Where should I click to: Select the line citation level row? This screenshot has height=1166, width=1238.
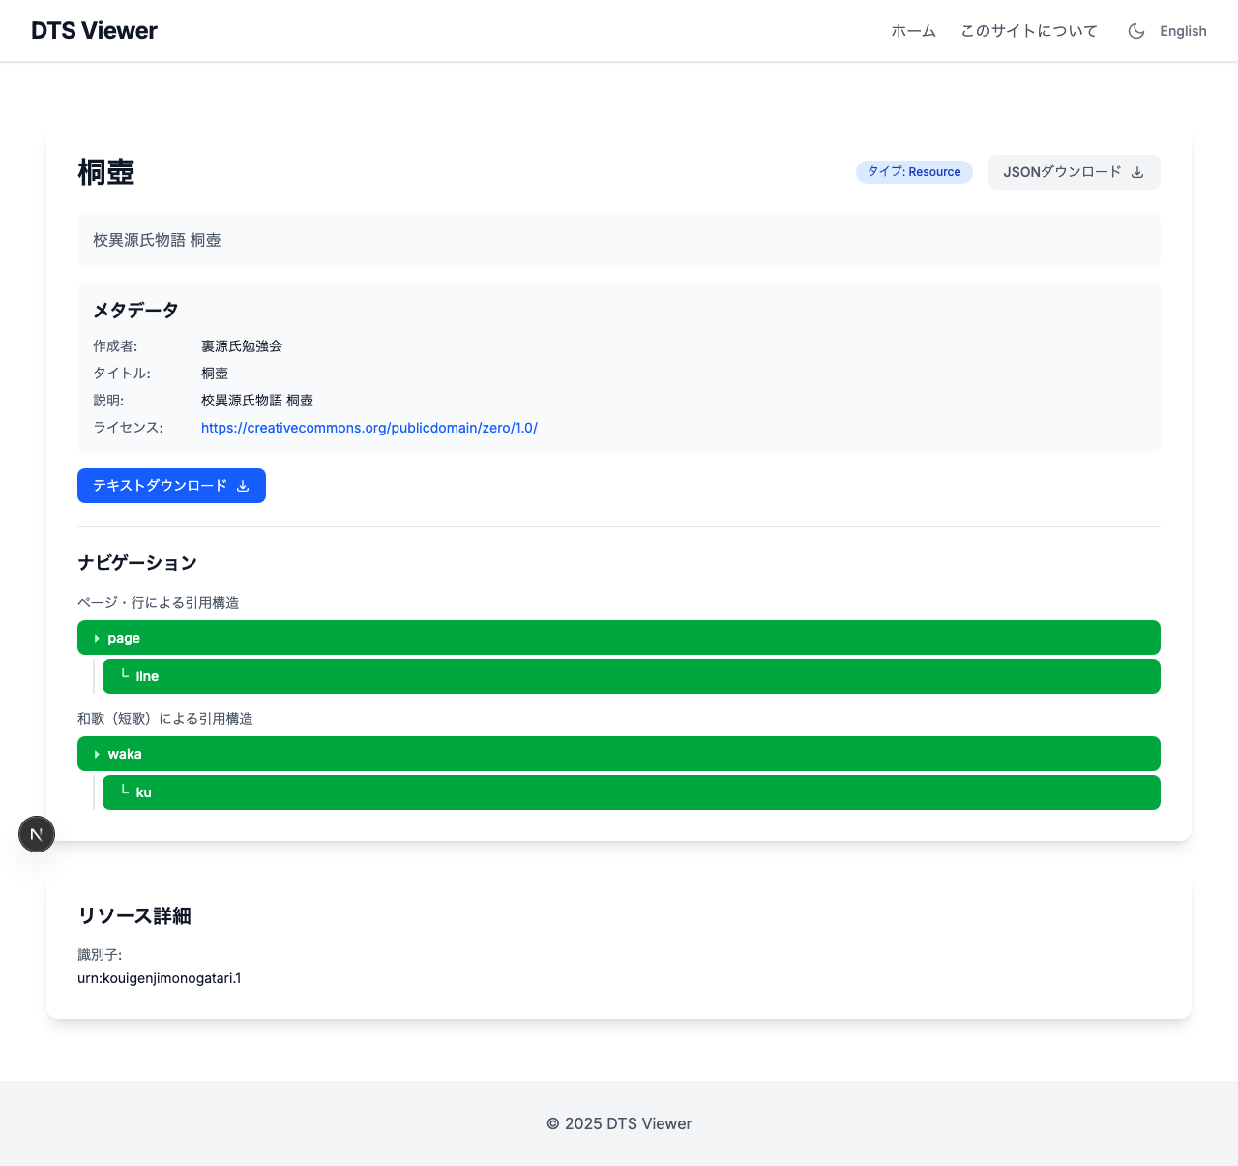coord(631,676)
